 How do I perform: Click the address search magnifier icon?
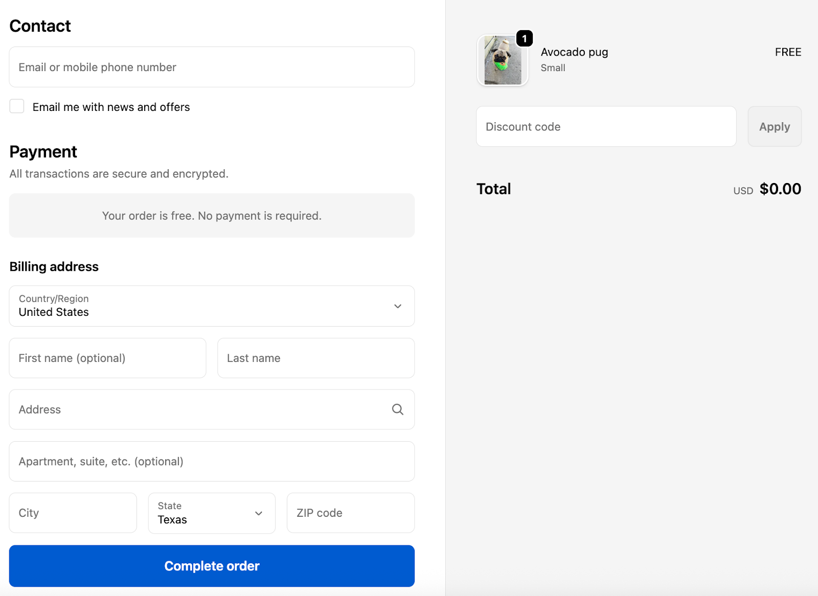coord(397,409)
